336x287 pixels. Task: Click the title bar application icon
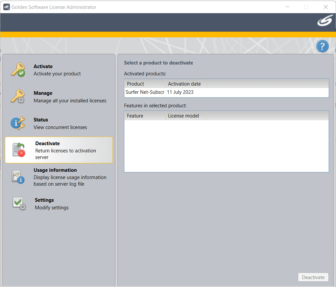[x=7, y=7]
